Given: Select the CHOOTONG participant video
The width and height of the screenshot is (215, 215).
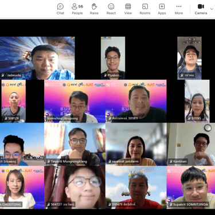Looking at the screenshot, I should (22, 187).
